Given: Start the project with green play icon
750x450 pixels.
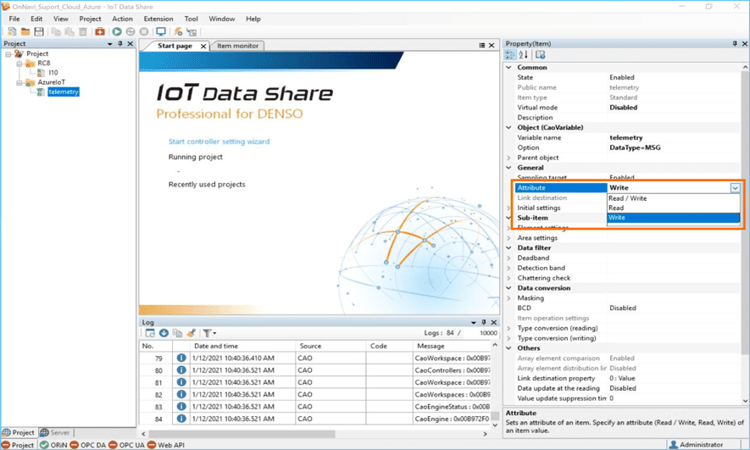Looking at the screenshot, I should pos(117,31).
